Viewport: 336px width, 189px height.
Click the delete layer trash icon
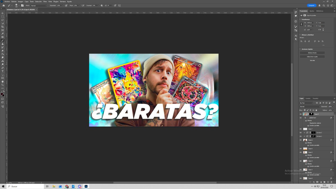coord(332,182)
